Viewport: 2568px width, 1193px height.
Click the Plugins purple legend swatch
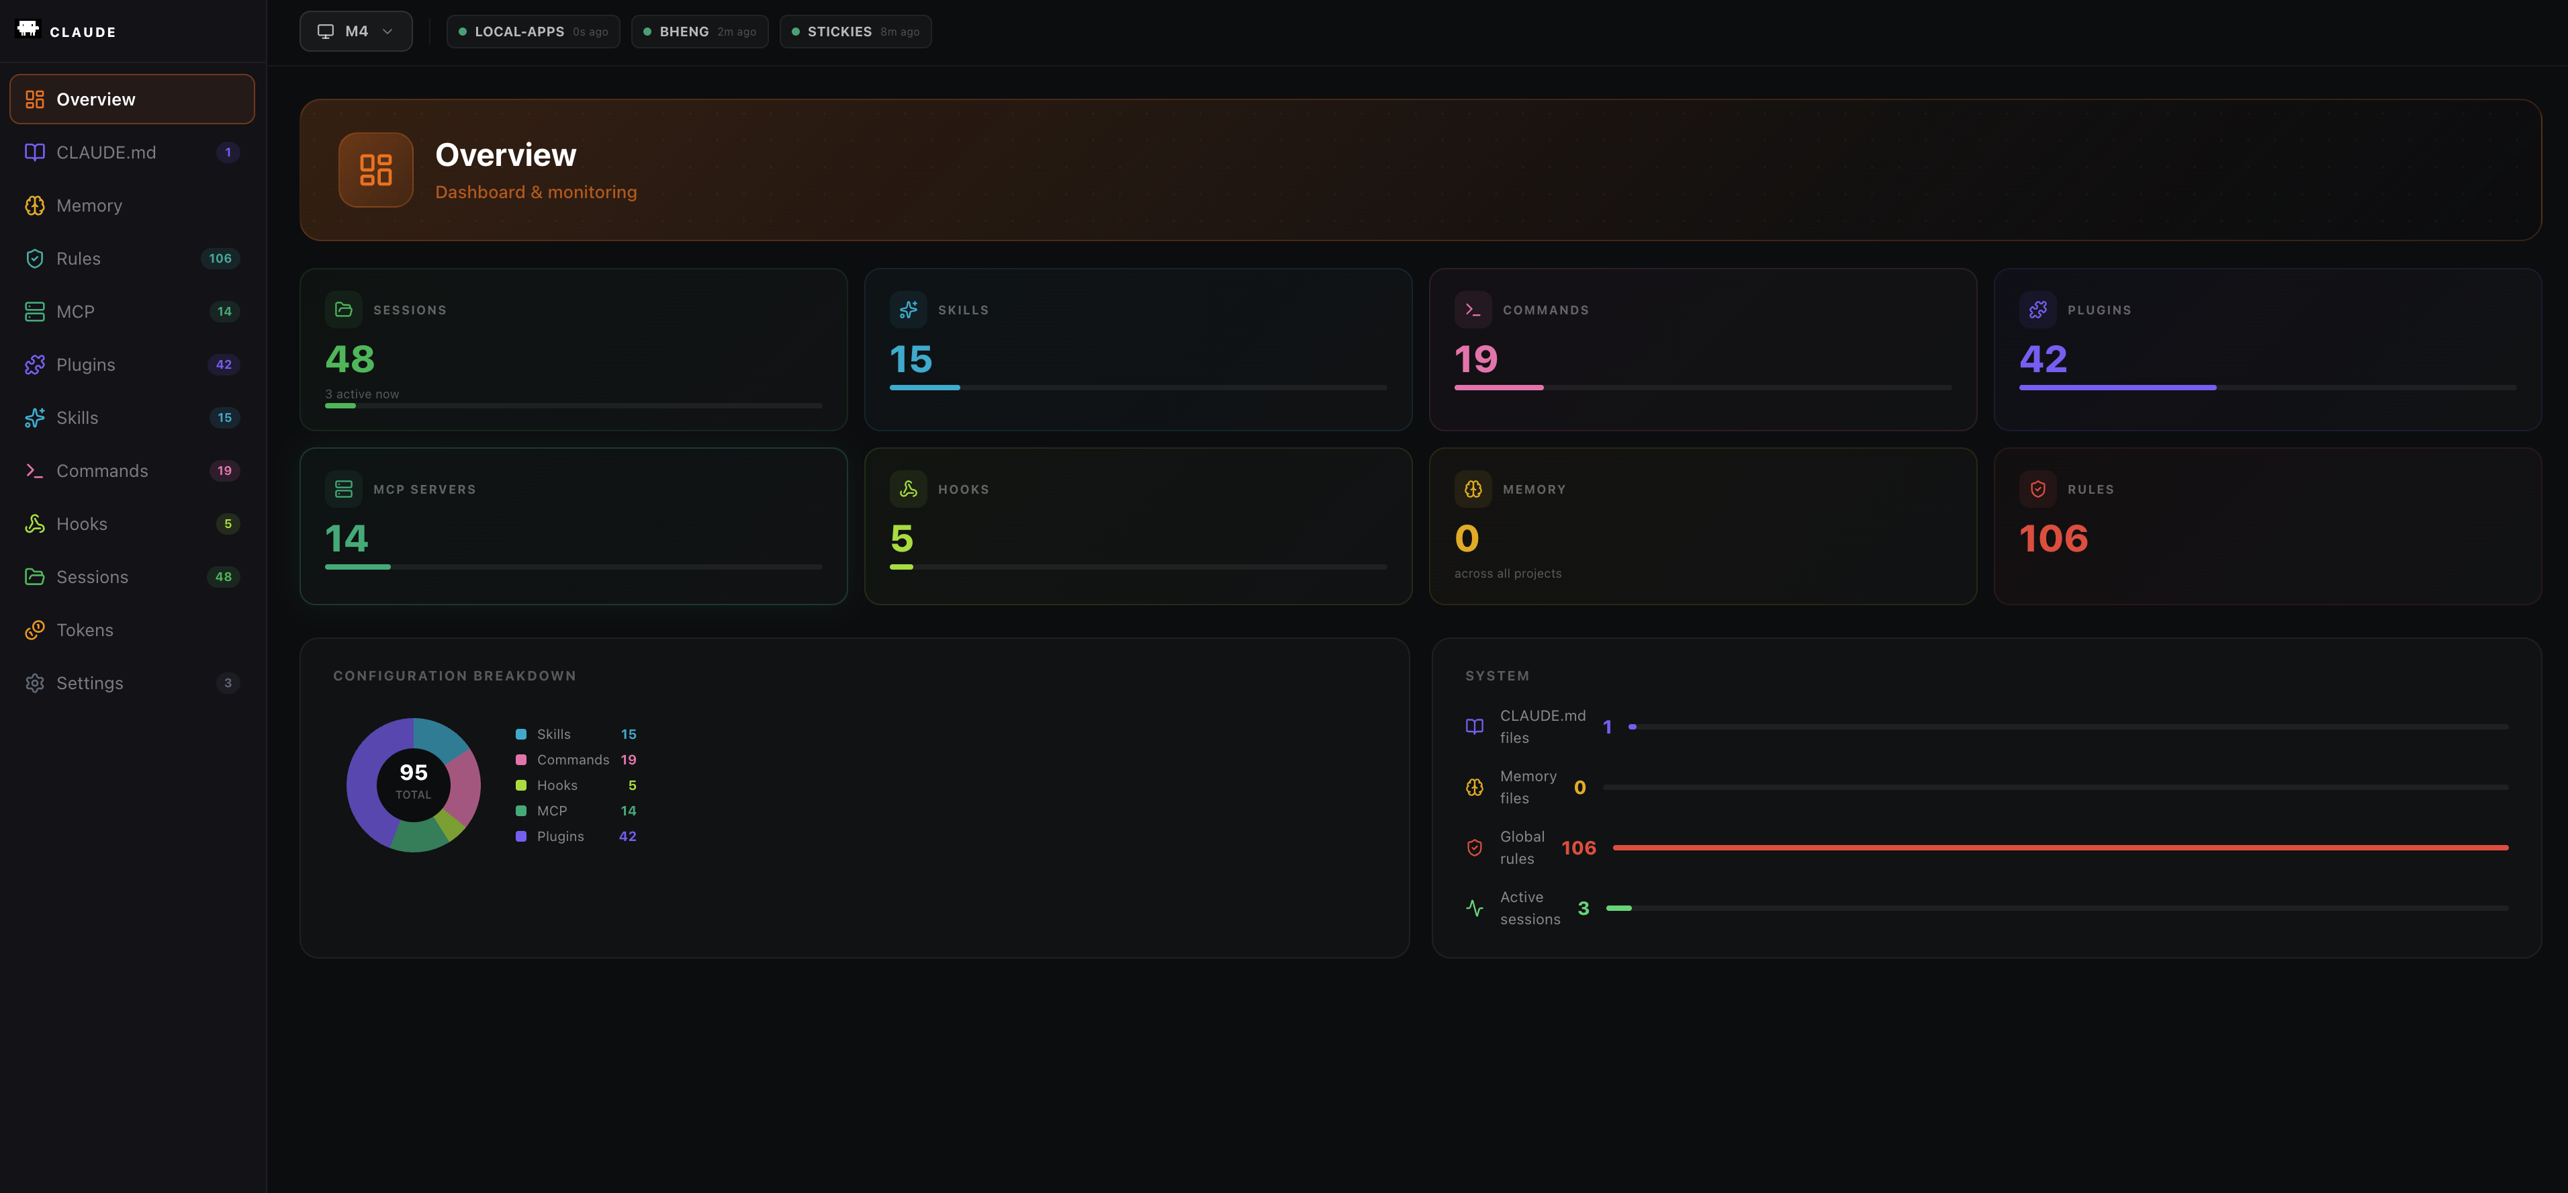click(x=520, y=837)
